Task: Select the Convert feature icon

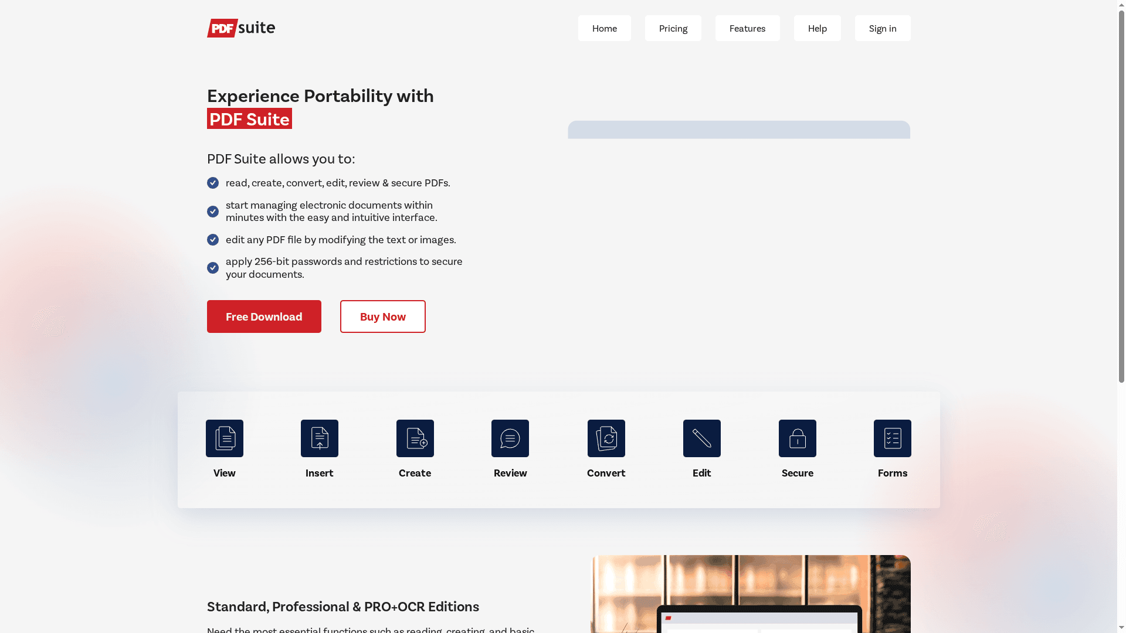Action: (x=606, y=438)
